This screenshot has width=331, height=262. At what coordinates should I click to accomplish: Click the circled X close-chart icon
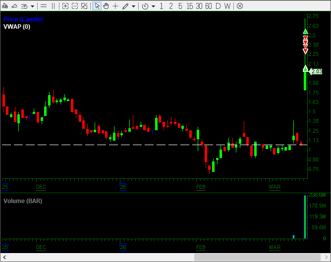tap(240, 6)
